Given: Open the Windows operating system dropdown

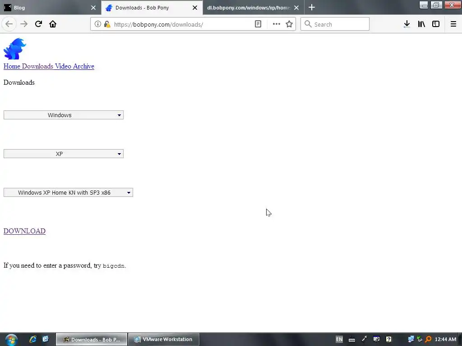Looking at the screenshot, I should pyautogui.click(x=63, y=115).
